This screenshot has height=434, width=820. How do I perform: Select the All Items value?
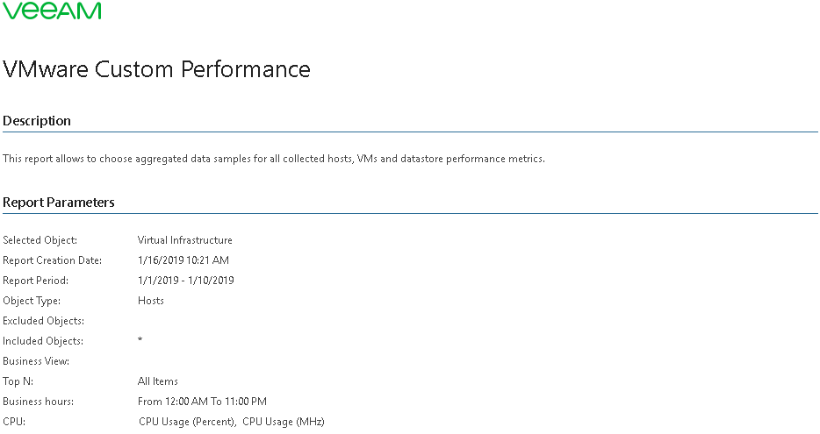[158, 381]
